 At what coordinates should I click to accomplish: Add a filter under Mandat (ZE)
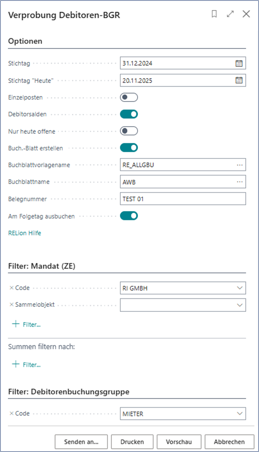tap(26, 324)
